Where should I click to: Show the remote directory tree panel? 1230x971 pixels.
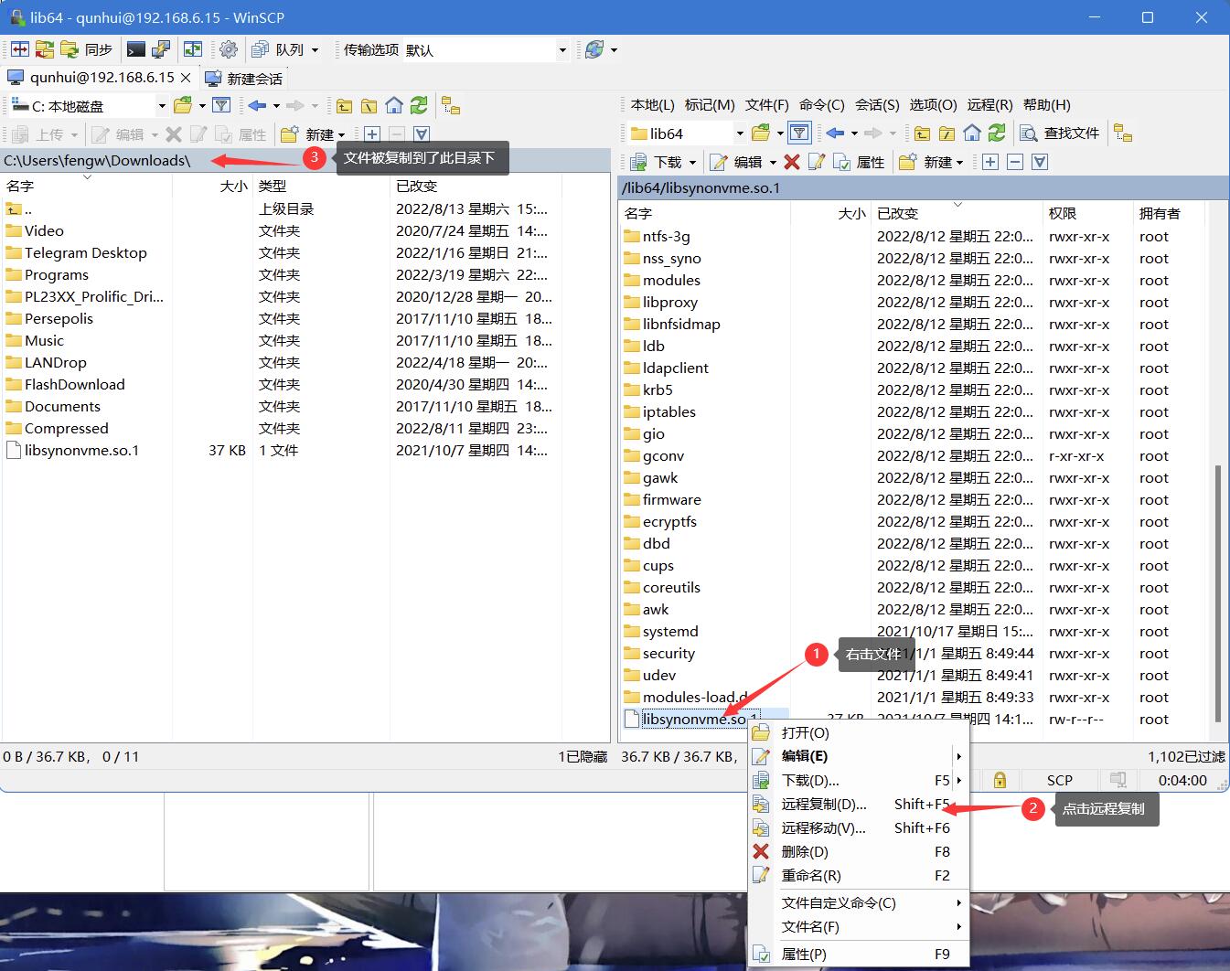pos(1123,133)
